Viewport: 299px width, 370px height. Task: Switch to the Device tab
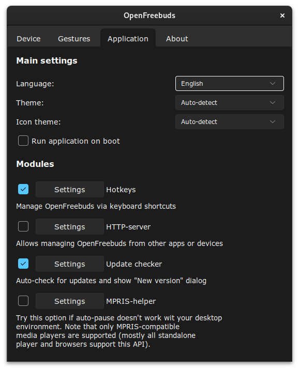tap(28, 38)
